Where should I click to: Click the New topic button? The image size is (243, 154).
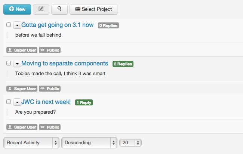point(17,9)
